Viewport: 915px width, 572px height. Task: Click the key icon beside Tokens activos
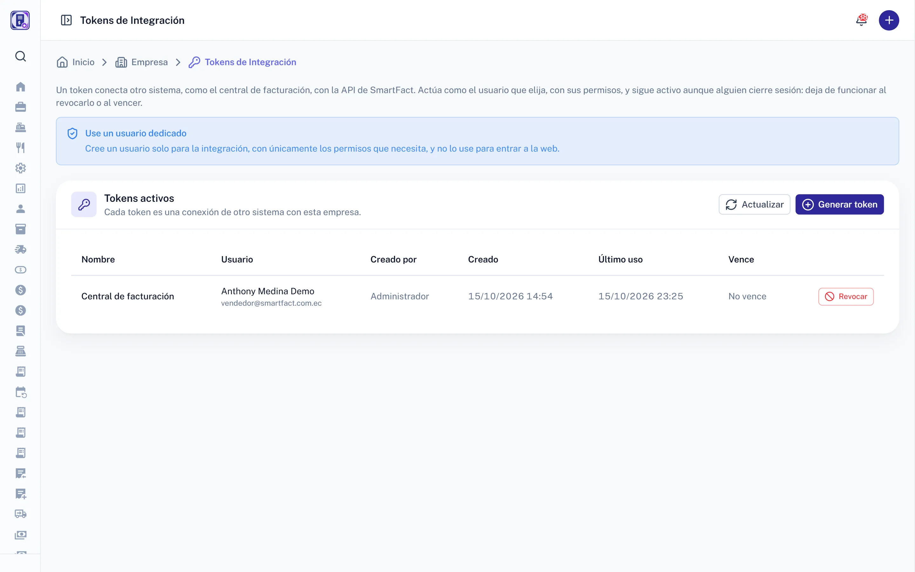[x=84, y=204]
